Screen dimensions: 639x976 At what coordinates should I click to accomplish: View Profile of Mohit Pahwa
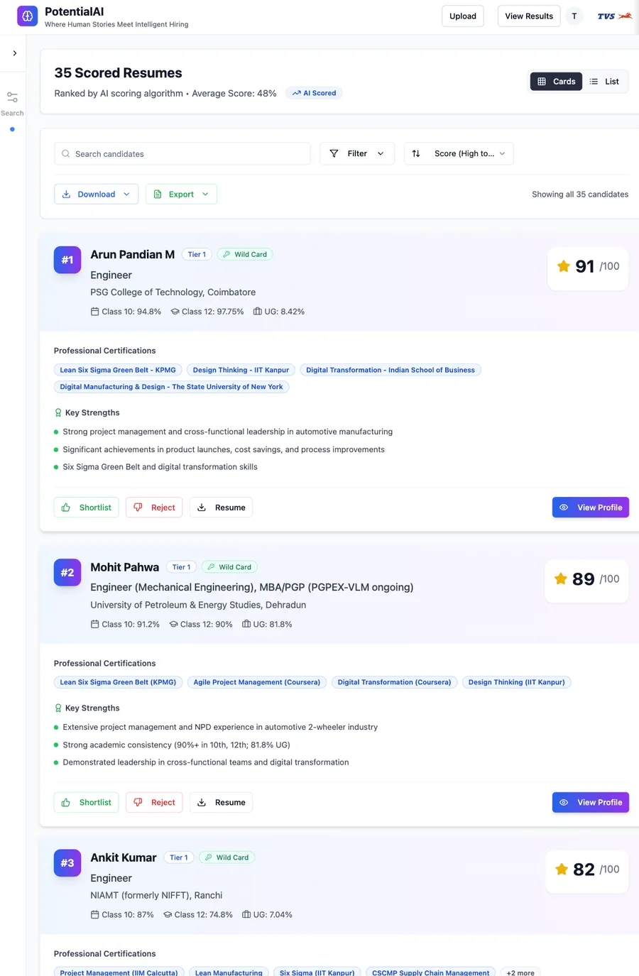tap(591, 802)
